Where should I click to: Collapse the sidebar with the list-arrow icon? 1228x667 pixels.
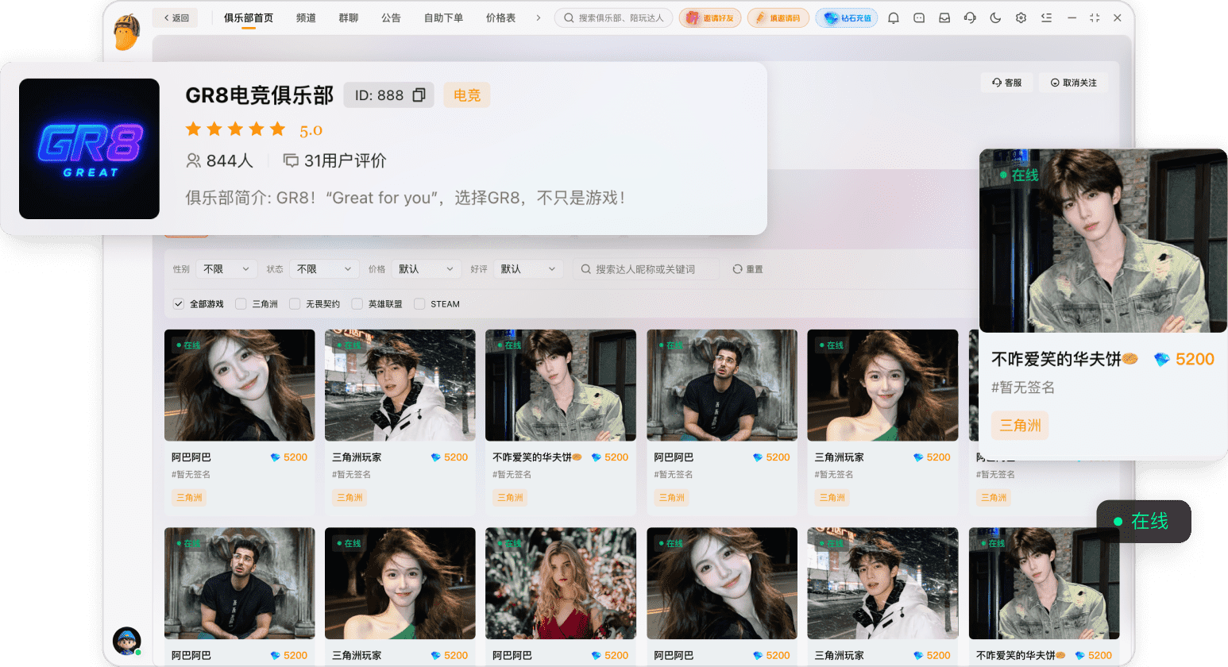1046,17
